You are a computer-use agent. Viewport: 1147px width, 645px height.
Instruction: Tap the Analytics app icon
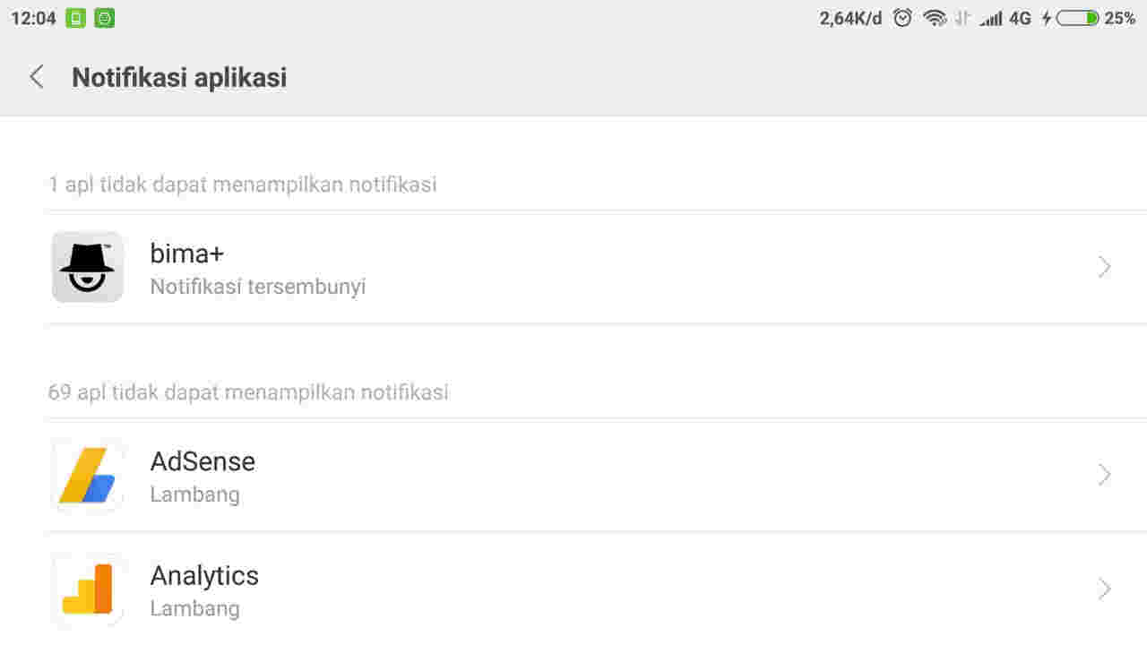click(x=87, y=589)
